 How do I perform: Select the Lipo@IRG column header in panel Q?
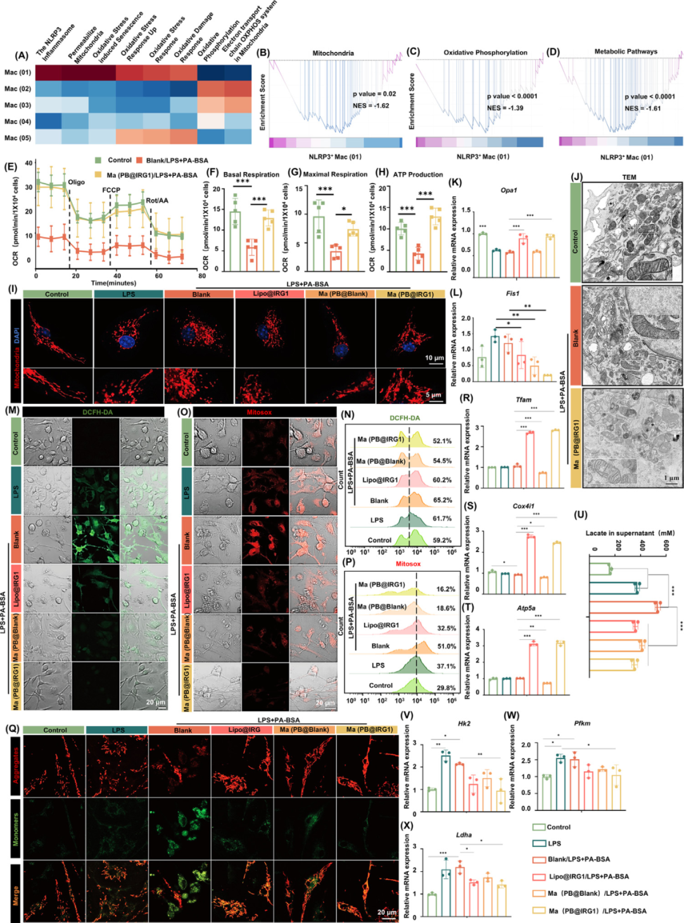coord(244,730)
